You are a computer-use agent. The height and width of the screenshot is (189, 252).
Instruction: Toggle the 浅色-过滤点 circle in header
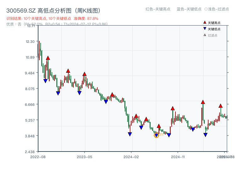tap(206, 9)
